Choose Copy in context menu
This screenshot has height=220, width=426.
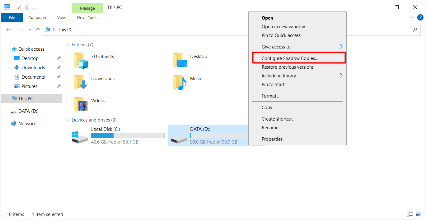point(297,108)
